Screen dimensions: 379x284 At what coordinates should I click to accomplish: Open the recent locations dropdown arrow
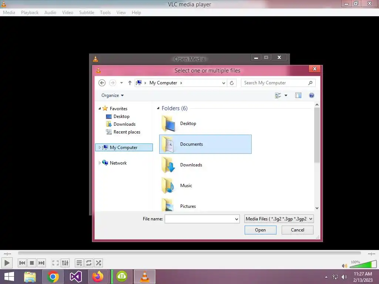(x=121, y=83)
